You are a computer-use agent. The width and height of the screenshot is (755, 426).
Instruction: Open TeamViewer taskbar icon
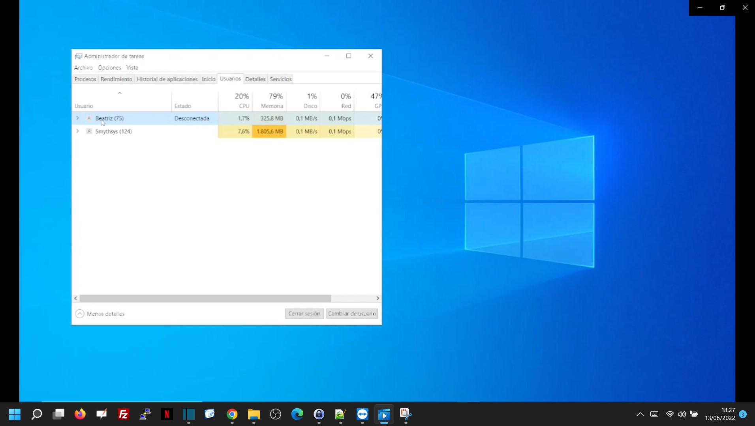click(x=362, y=414)
